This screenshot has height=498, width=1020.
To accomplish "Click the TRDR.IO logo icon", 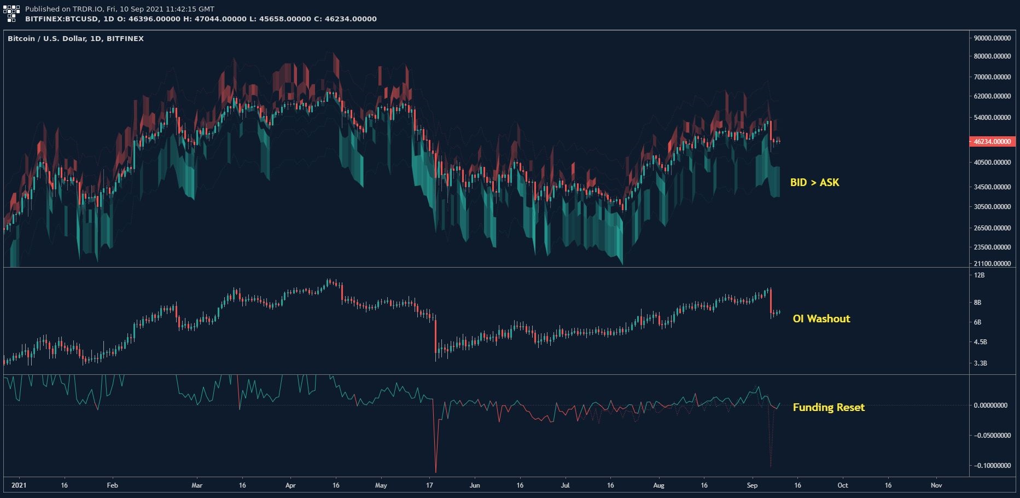I will tap(12, 14).
